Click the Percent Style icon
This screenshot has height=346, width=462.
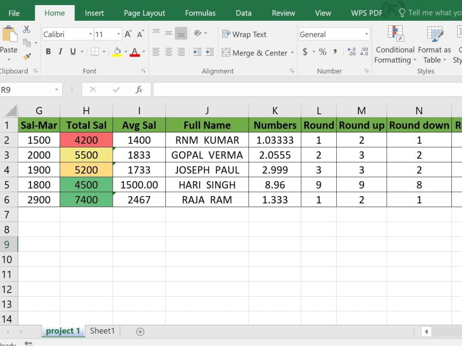pyautogui.click(x=322, y=52)
